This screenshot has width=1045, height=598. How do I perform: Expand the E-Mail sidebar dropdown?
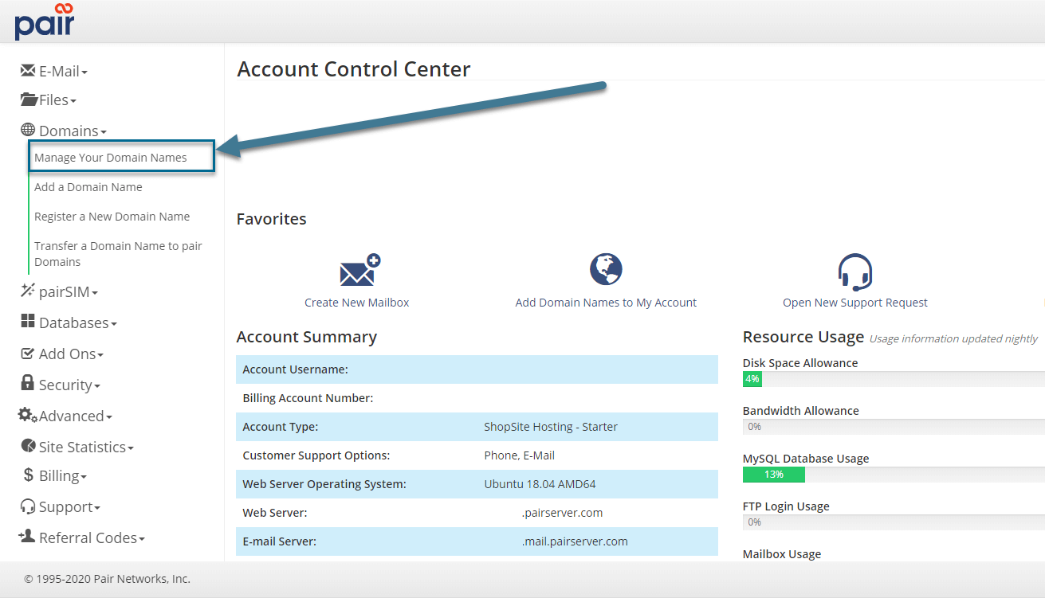tap(54, 71)
